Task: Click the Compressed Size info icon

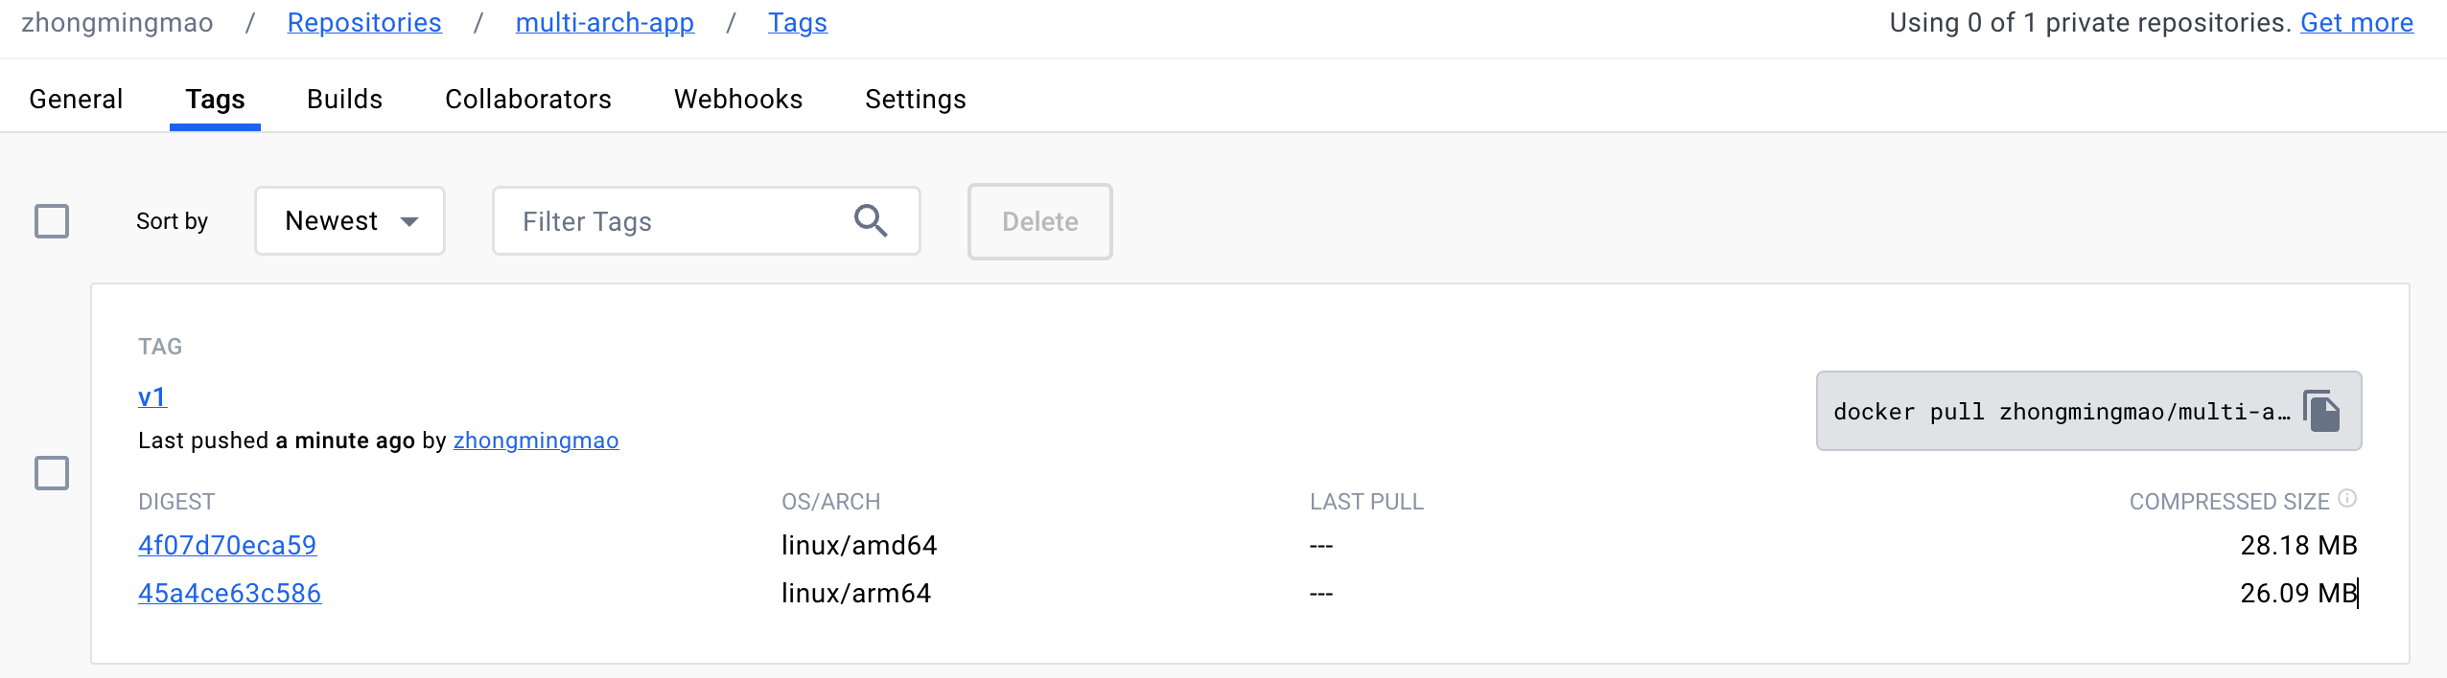Action: [x=2347, y=499]
